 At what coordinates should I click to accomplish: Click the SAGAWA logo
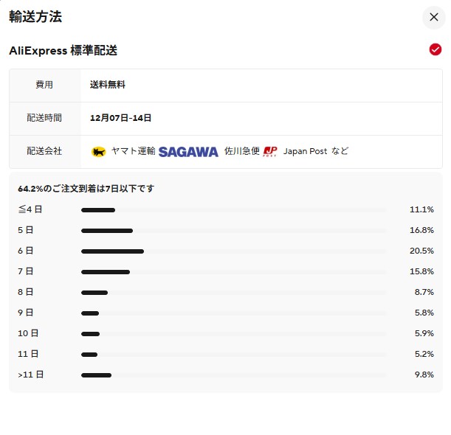coord(188,152)
